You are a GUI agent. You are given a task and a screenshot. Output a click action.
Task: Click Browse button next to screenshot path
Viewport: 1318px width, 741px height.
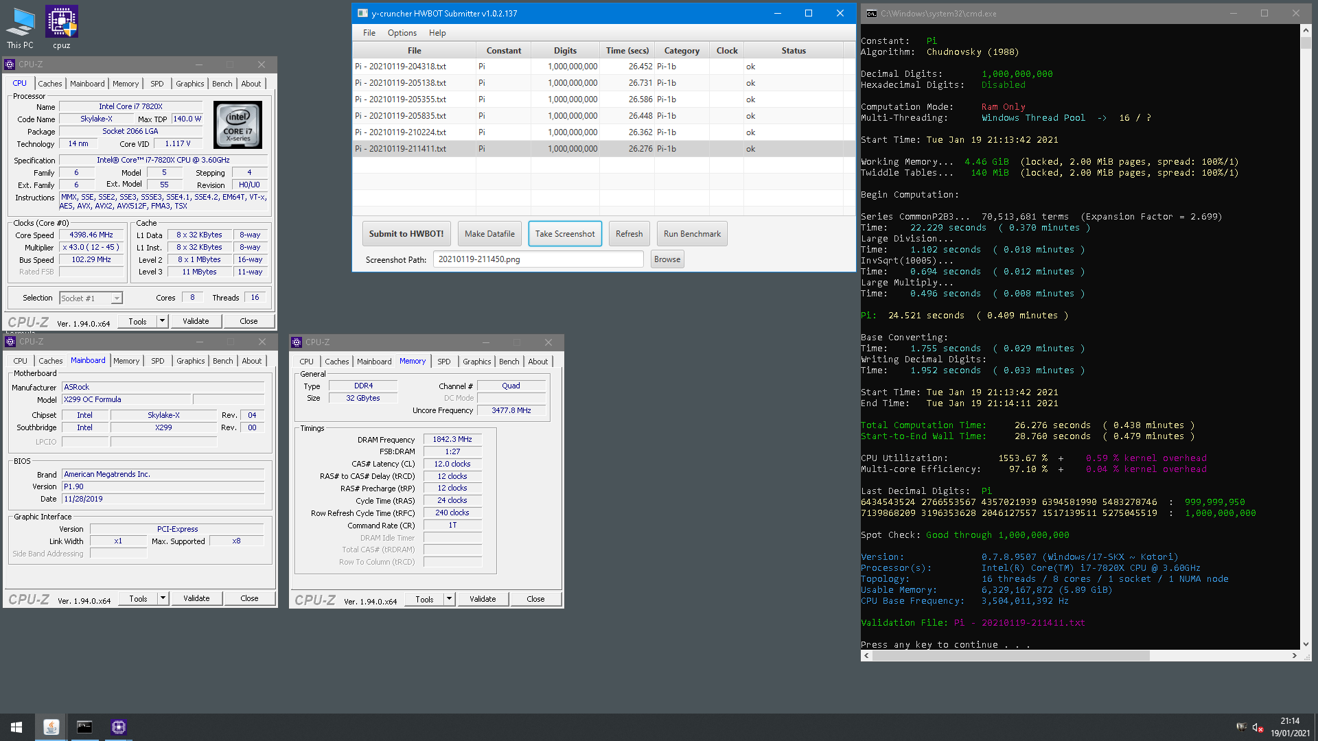667,259
